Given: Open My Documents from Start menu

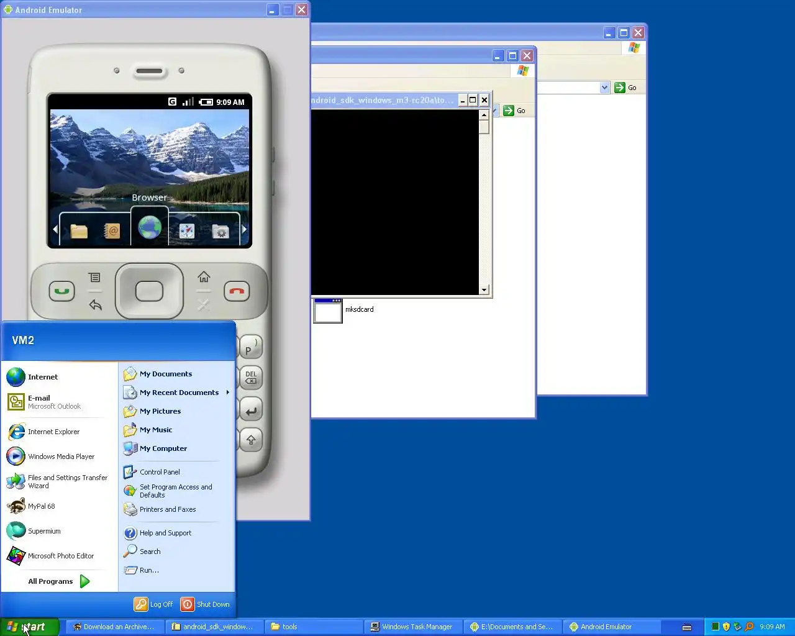Looking at the screenshot, I should pos(176,374).
